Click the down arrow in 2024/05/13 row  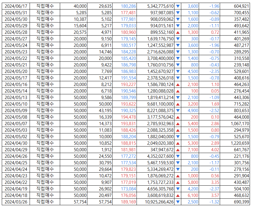point(178,98)
